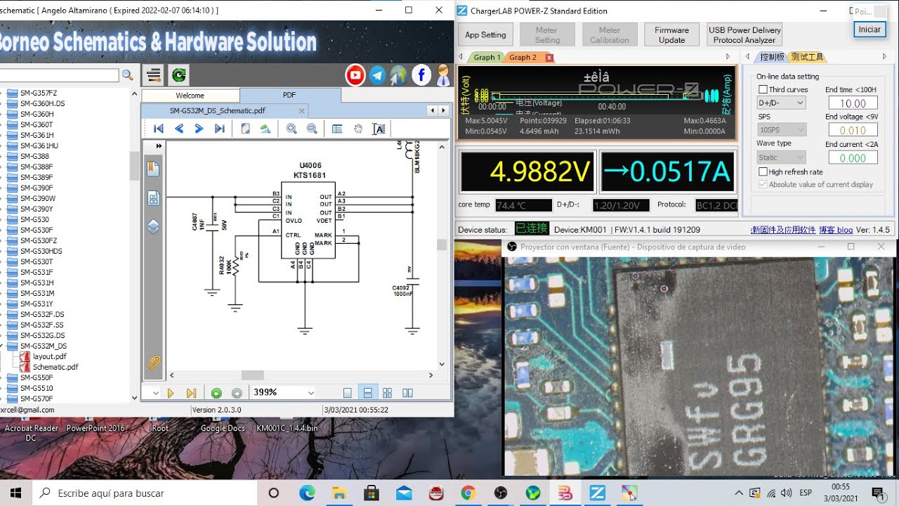Expand the side panel double arrows
899x506 pixels.
tap(159, 146)
